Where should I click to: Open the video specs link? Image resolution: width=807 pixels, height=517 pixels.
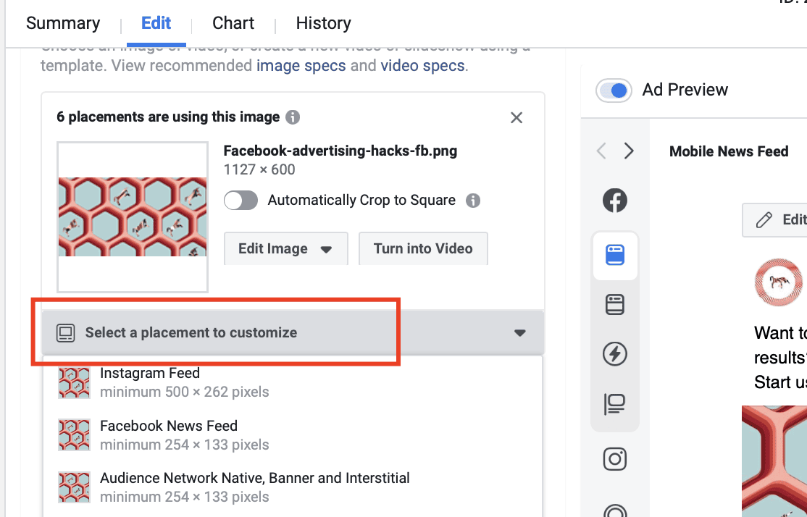pyautogui.click(x=422, y=66)
